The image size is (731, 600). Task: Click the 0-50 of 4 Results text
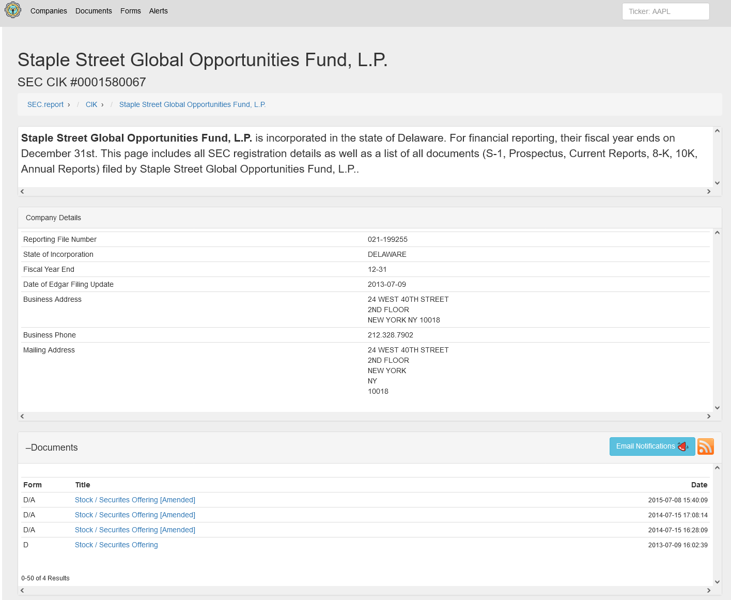pyautogui.click(x=45, y=578)
